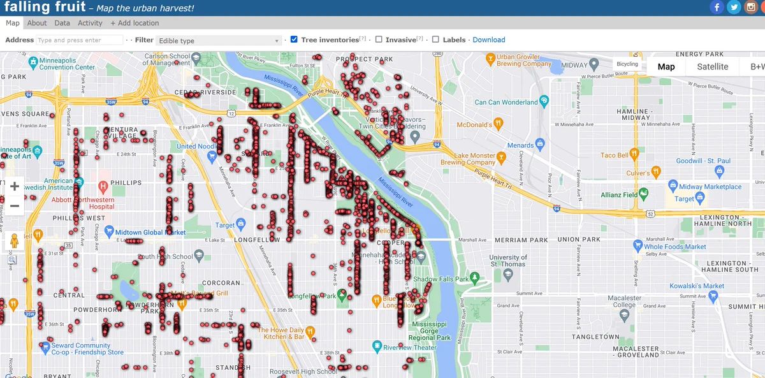Image resolution: width=765 pixels, height=378 pixels.
Task: Open Falling Fruit Instagram page icon
Action: coord(752,7)
